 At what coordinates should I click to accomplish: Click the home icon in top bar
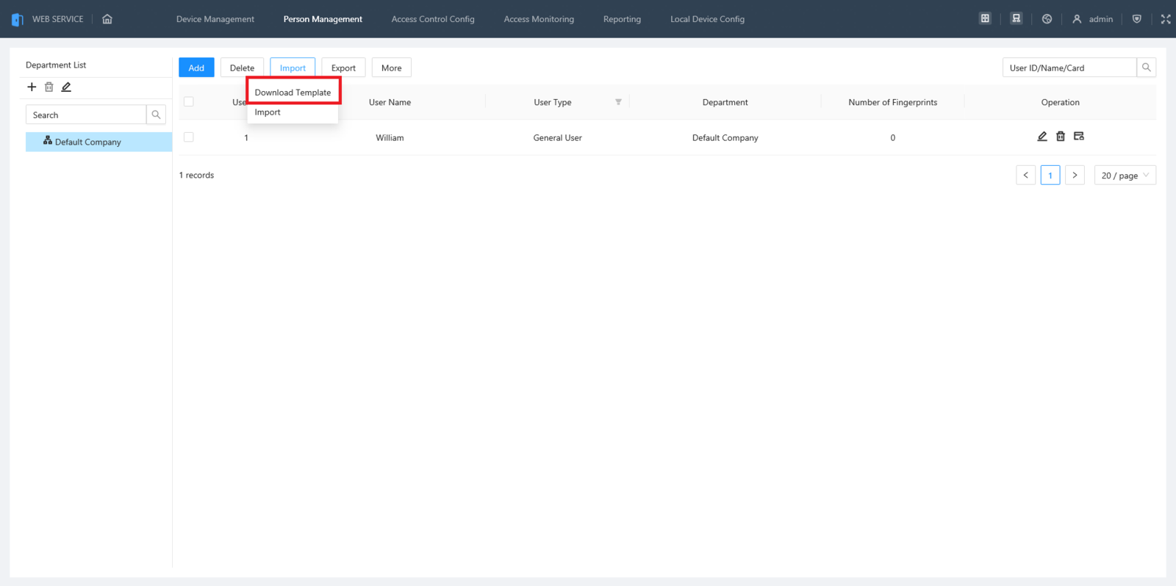[x=107, y=19]
